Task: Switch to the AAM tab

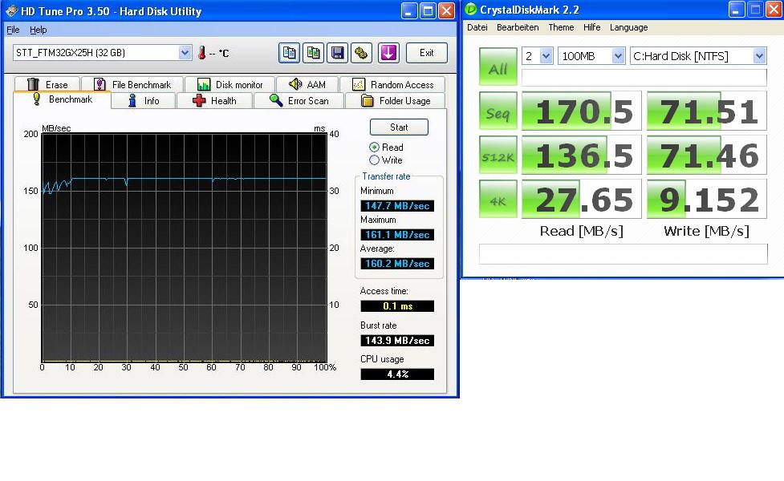Action: (x=307, y=84)
